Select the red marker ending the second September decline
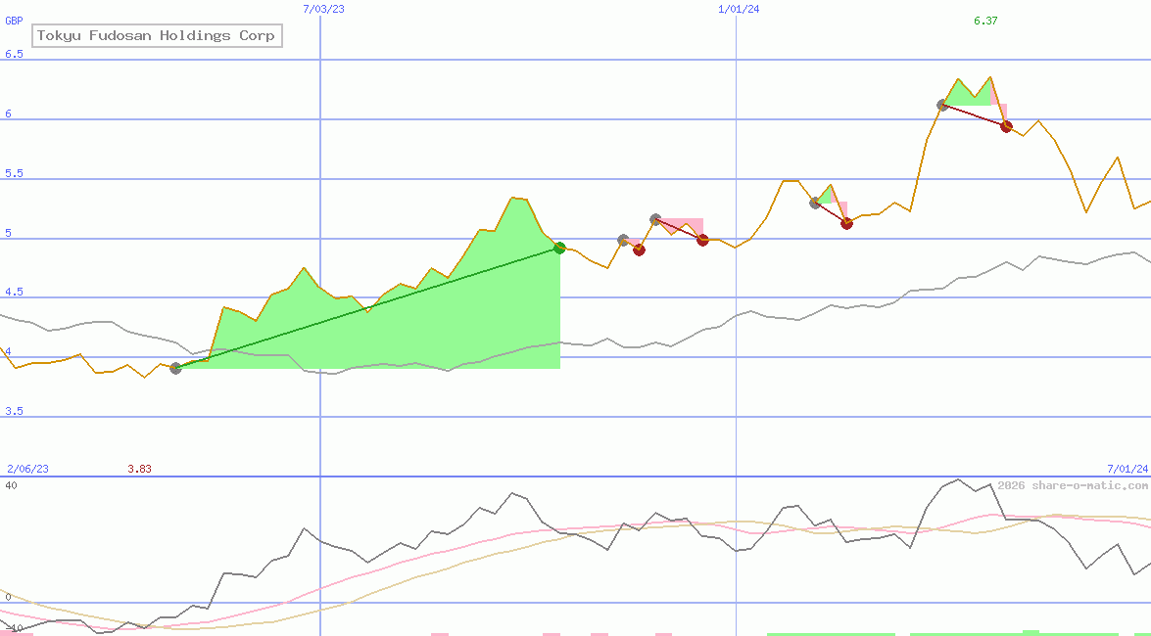This screenshot has height=636, width=1151. [702, 240]
